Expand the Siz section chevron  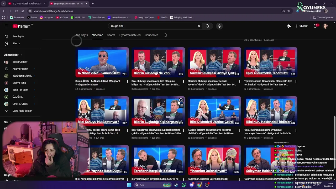pyautogui.click(x=11, y=122)
